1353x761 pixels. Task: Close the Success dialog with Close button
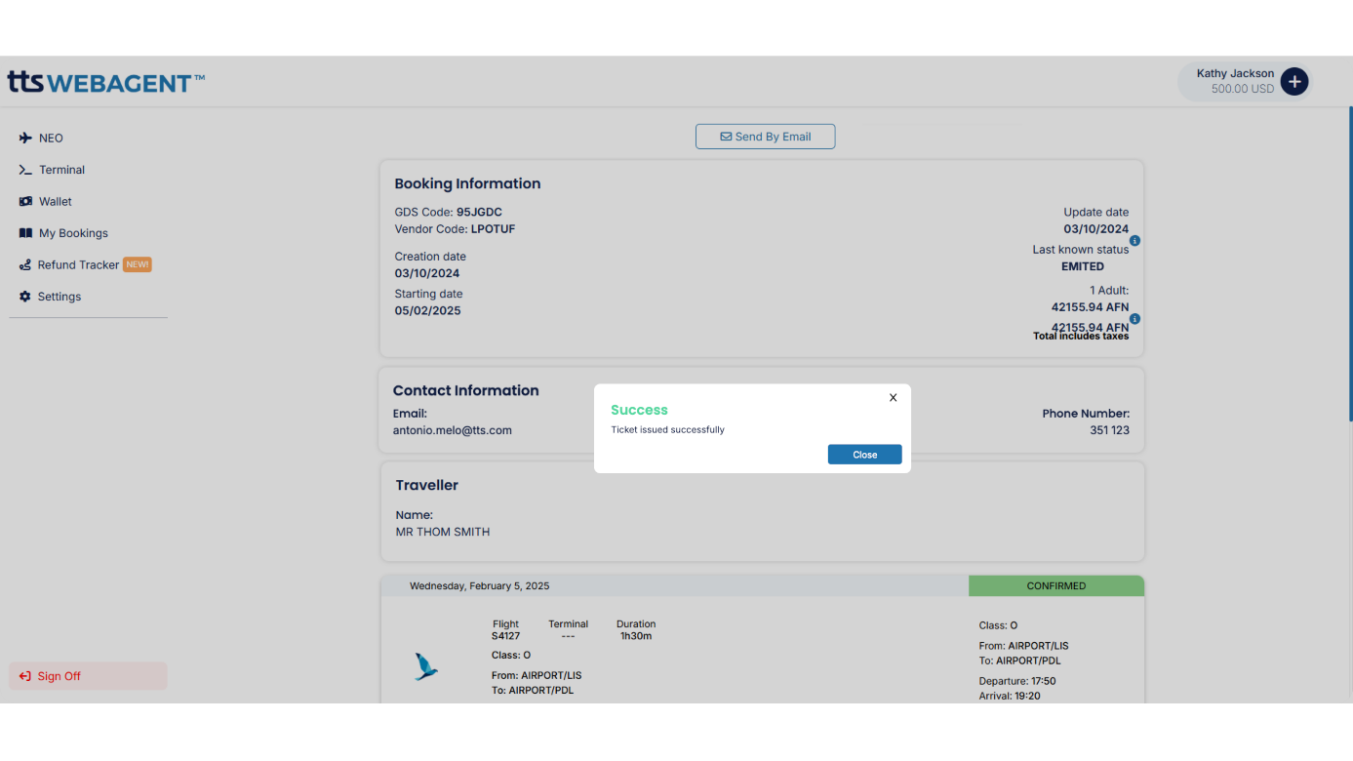coord(864,455)
